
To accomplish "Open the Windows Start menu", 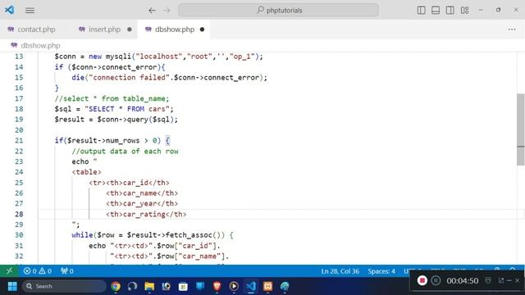I will point(12,286).
